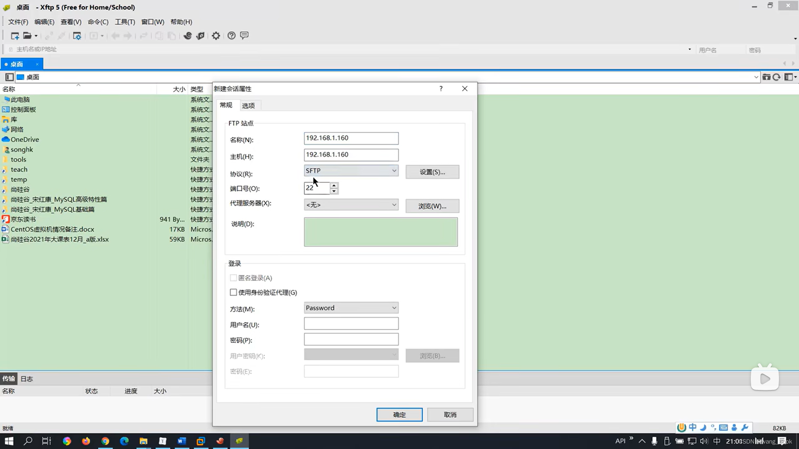Open the 代理服务器 dropdown

point(351,205)
